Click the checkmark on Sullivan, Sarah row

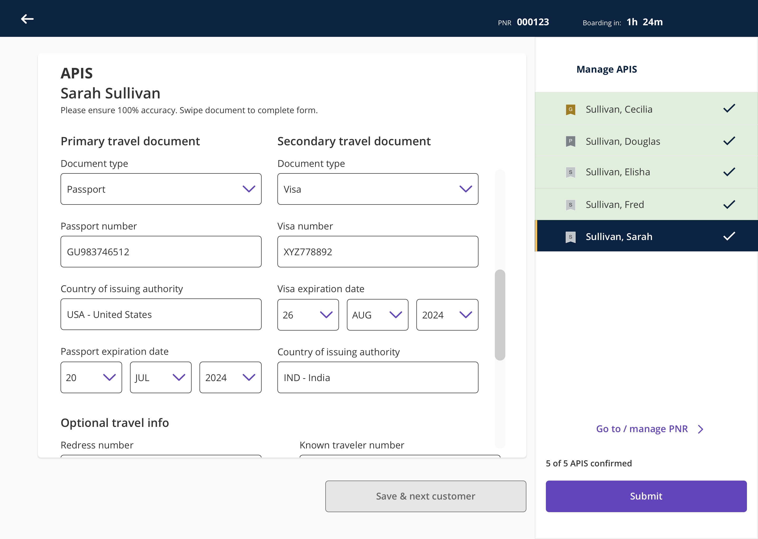click(729, 236)
